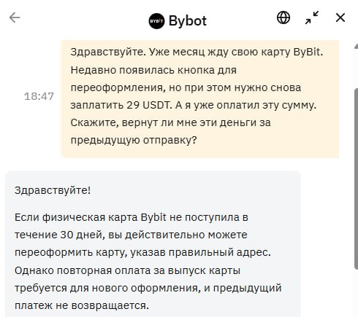Click the gray Bybot reply bubble
Image resolution: width=358 pixels, height=317 pixels.
click(x=153, y=244)
